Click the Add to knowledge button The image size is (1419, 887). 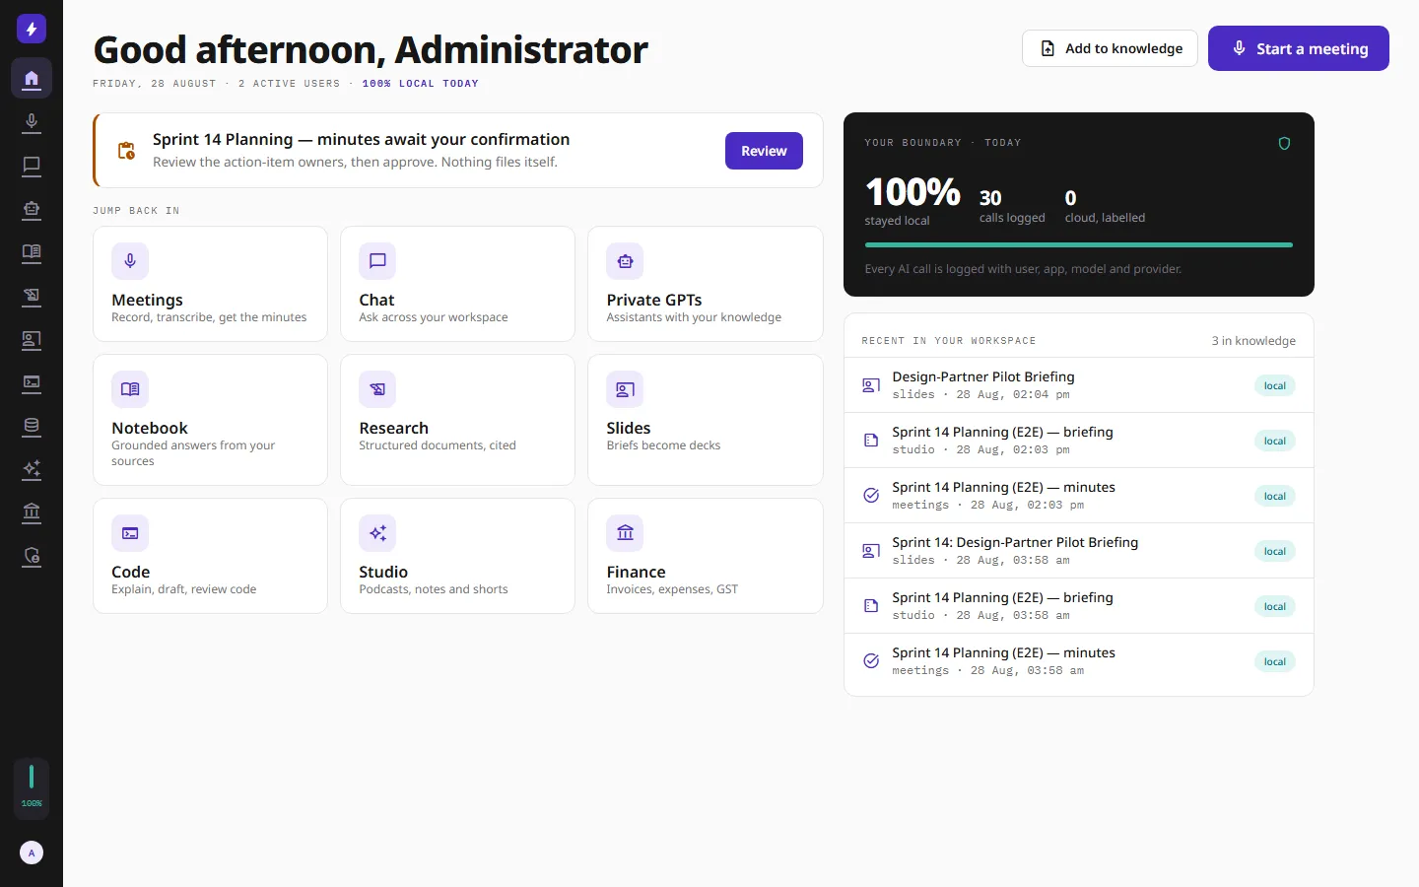click(x=1110, y=48)
